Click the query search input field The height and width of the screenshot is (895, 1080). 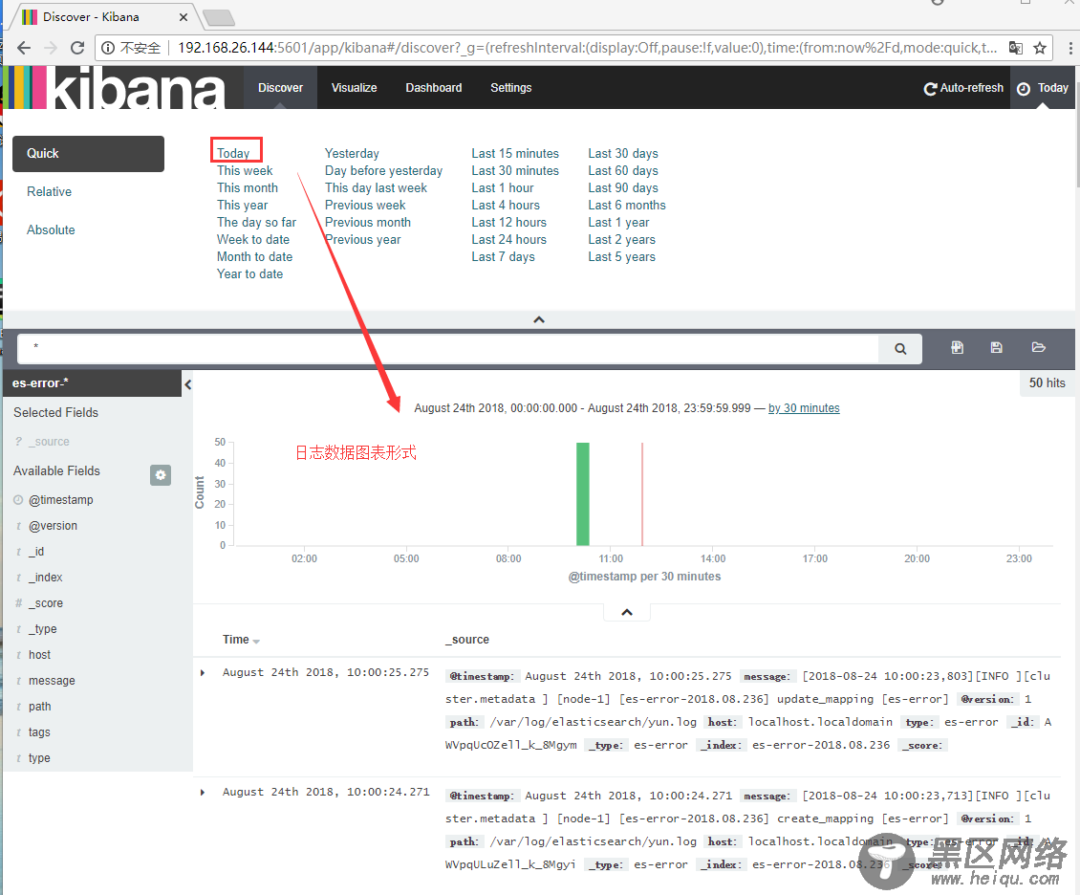click(x=447, y=349)
